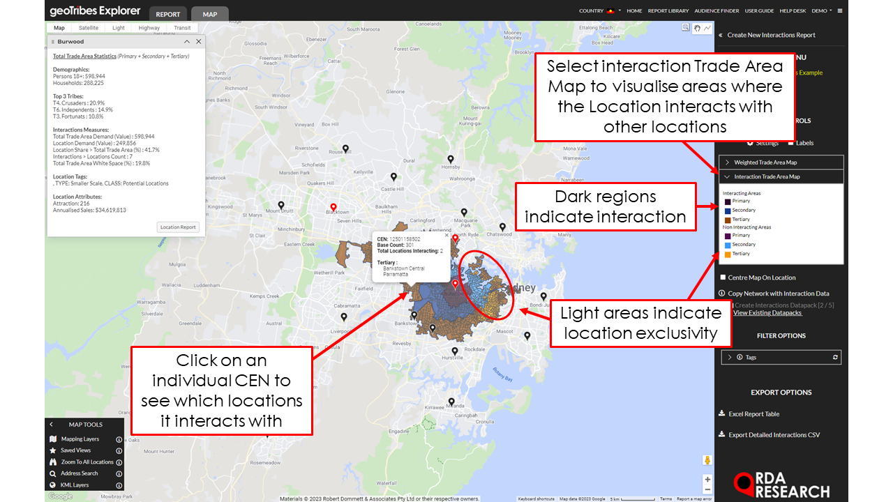This screenshot has height=502, width=893.
Task: Close the CEN info popup
Action: click(446, 236)
